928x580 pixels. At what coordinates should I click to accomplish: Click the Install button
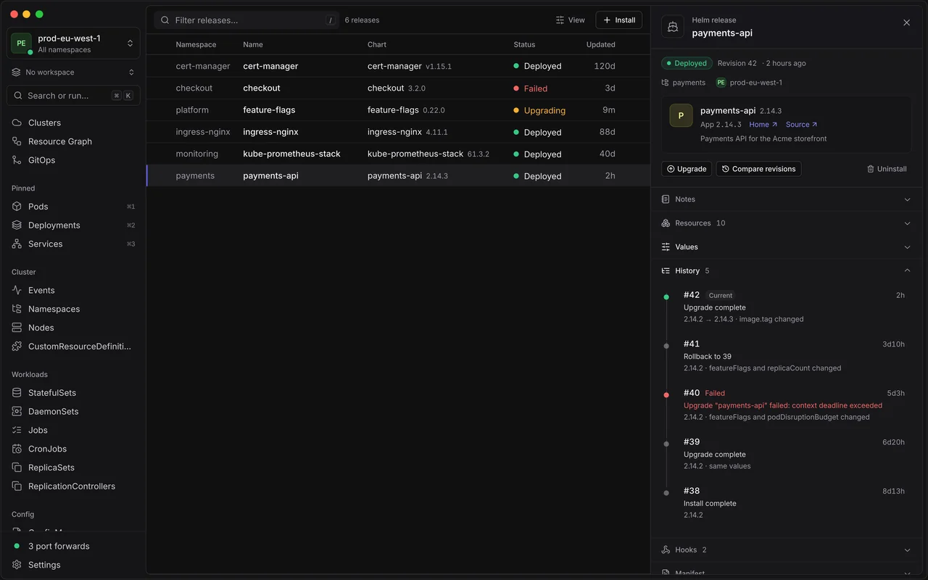(x=619, y=20)
